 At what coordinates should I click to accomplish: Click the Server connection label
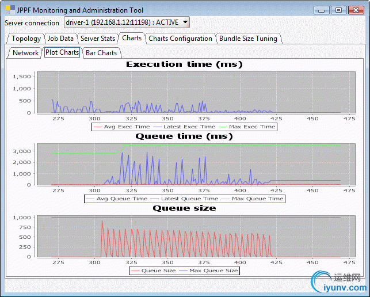point(32,23)
